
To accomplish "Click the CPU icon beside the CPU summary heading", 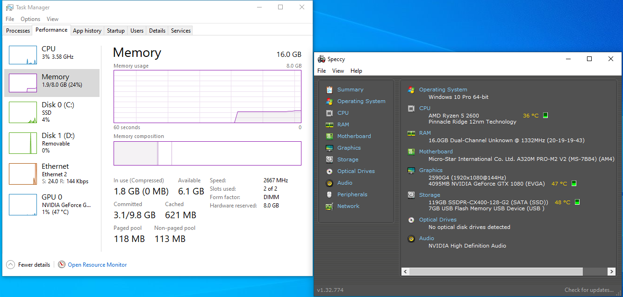I will point(411,108).
